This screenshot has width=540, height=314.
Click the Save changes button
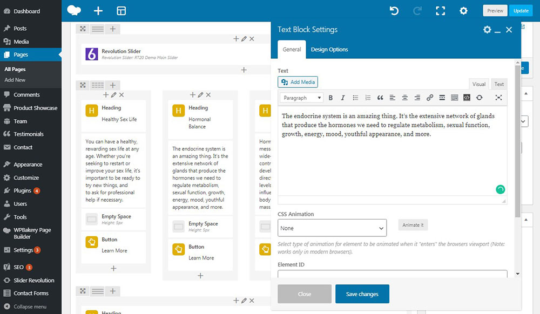click(362, 294)
